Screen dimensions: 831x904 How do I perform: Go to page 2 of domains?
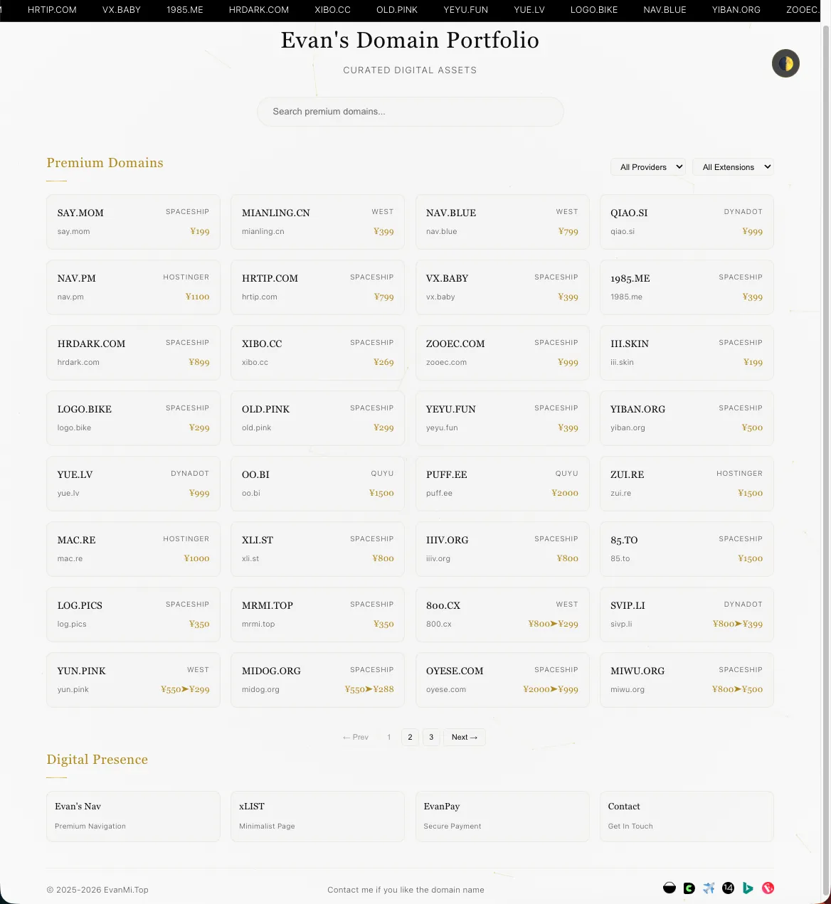[410, 737]
